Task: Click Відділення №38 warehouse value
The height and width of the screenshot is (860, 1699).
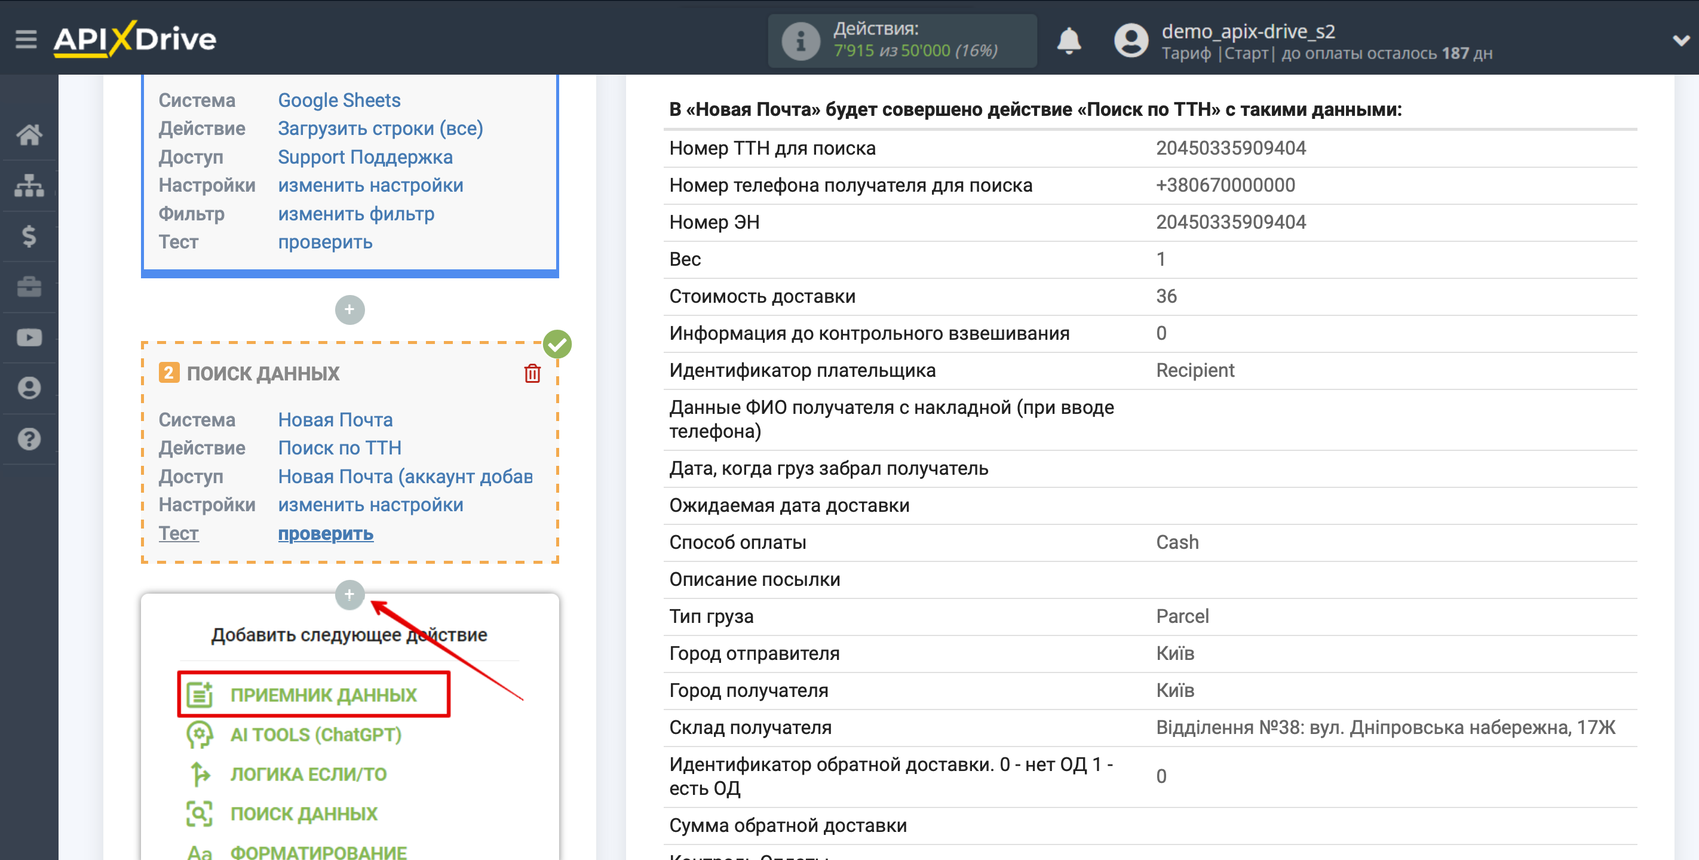Action: coord(1386,727)
